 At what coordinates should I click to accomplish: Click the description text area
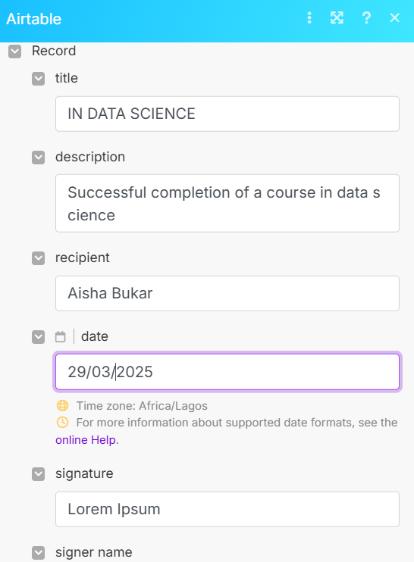point(227,203)
